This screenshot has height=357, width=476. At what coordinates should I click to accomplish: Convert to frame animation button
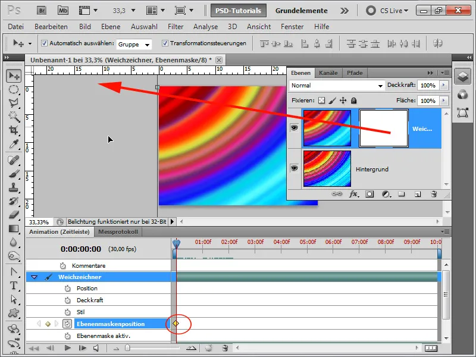(431, 348)
